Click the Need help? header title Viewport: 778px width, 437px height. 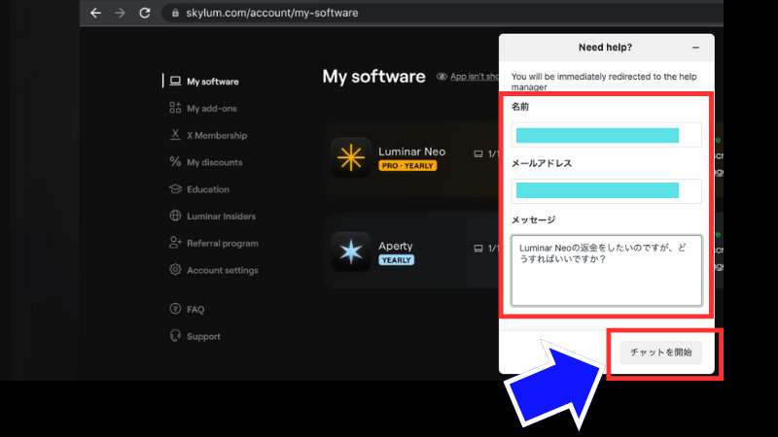(605, 48)
